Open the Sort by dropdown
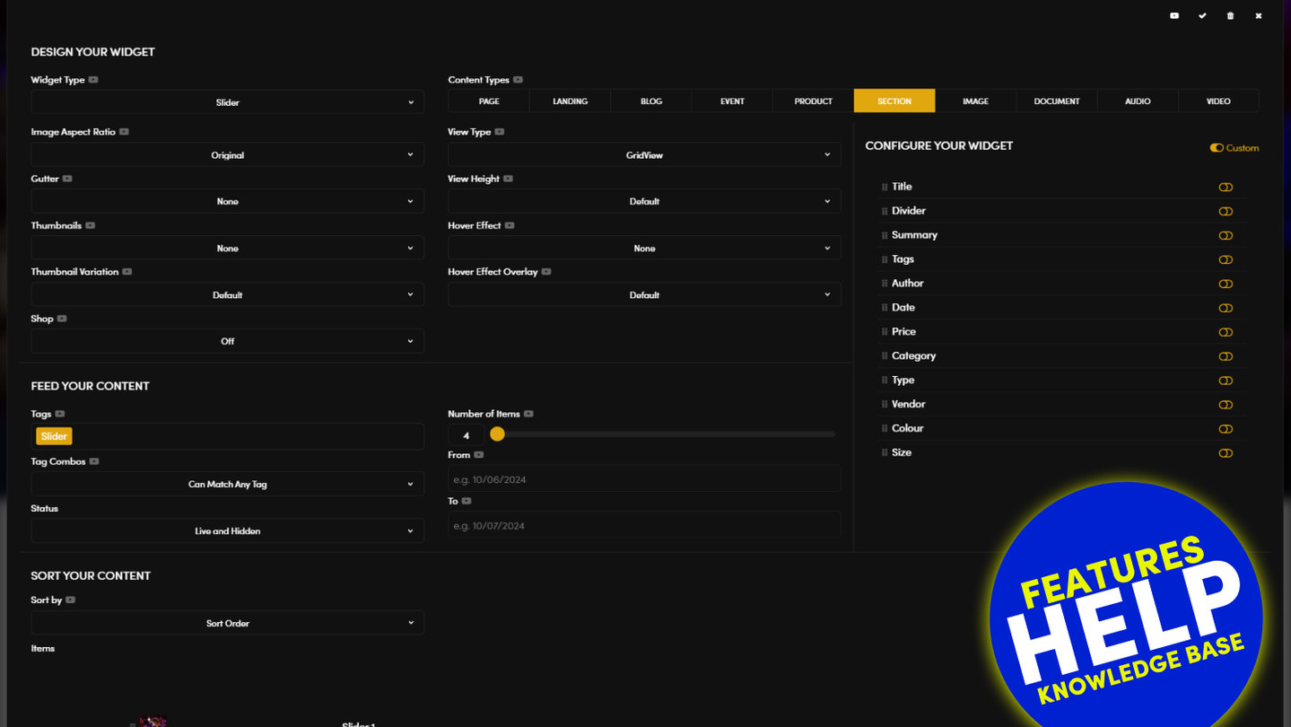1291x727 pixels. coord(227,623)
